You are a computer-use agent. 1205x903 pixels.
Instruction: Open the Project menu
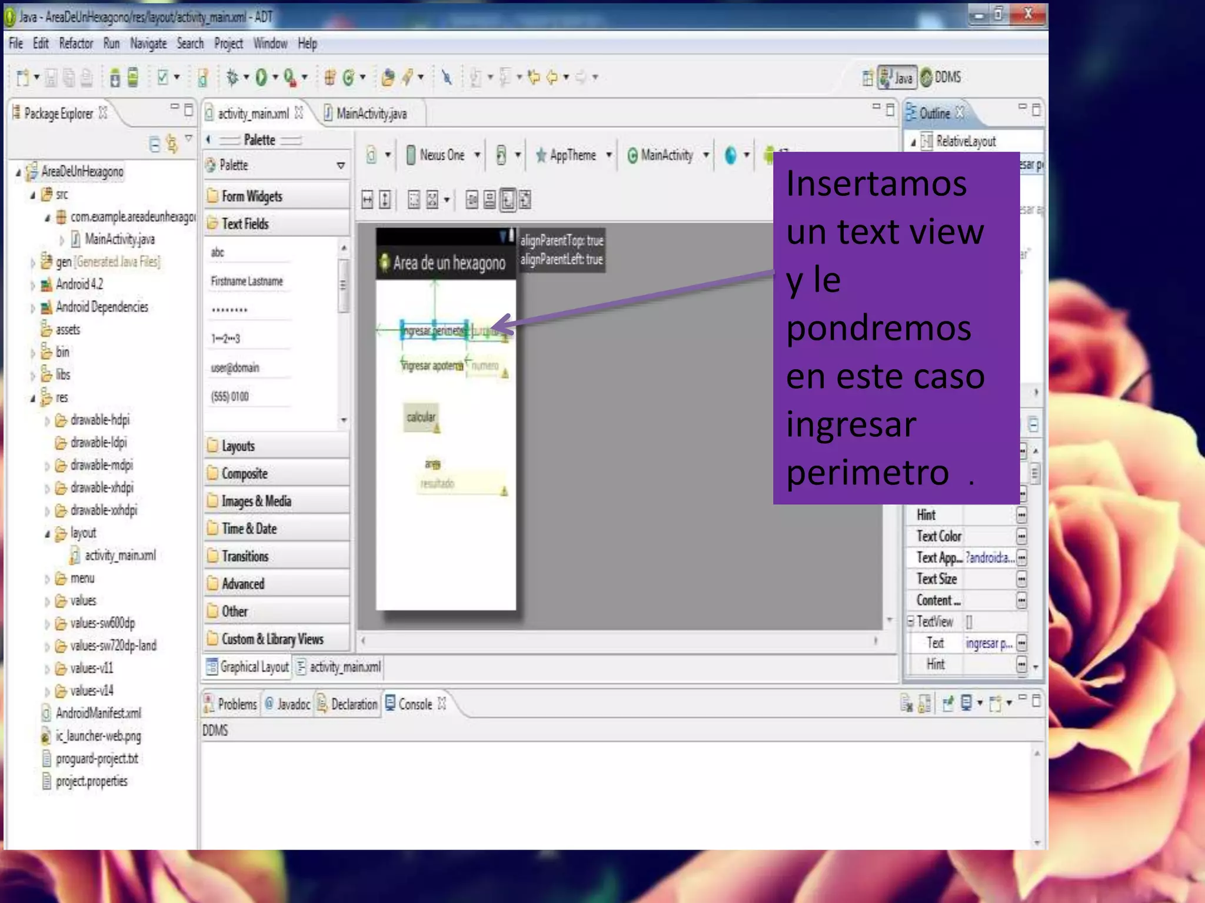coord(228,44)
